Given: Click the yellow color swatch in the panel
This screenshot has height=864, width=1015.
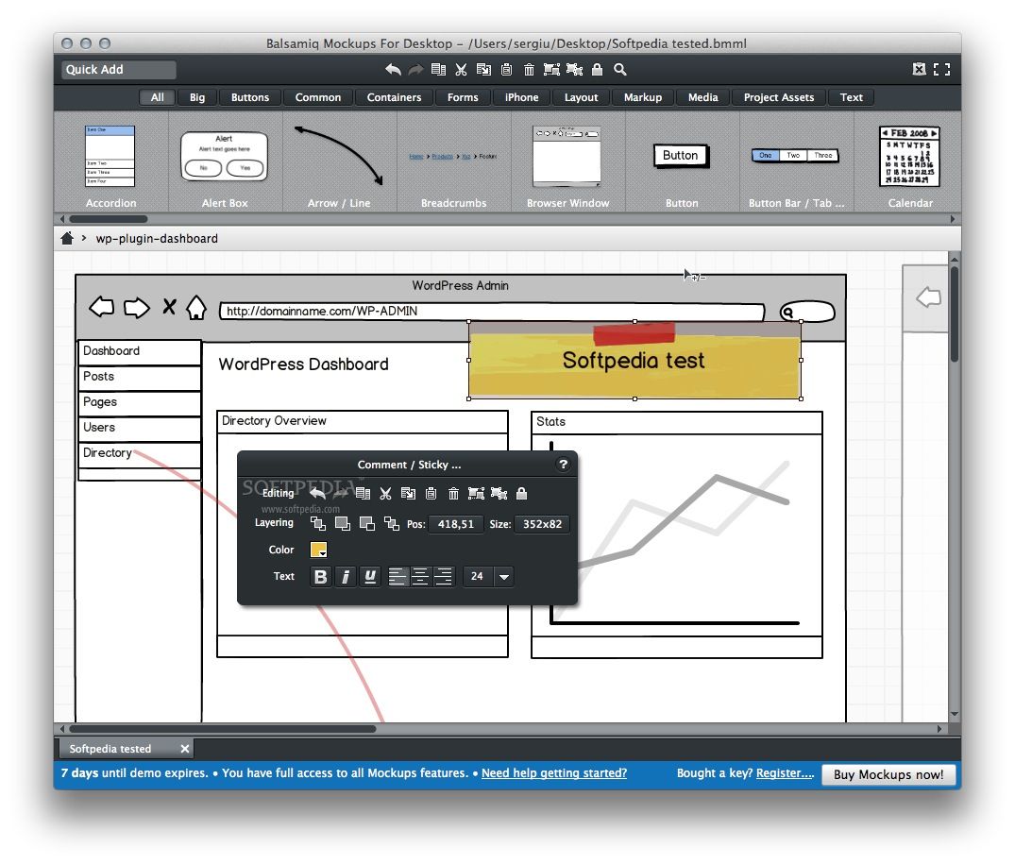Looking at the screenshot, I should [x=317, y=549].
